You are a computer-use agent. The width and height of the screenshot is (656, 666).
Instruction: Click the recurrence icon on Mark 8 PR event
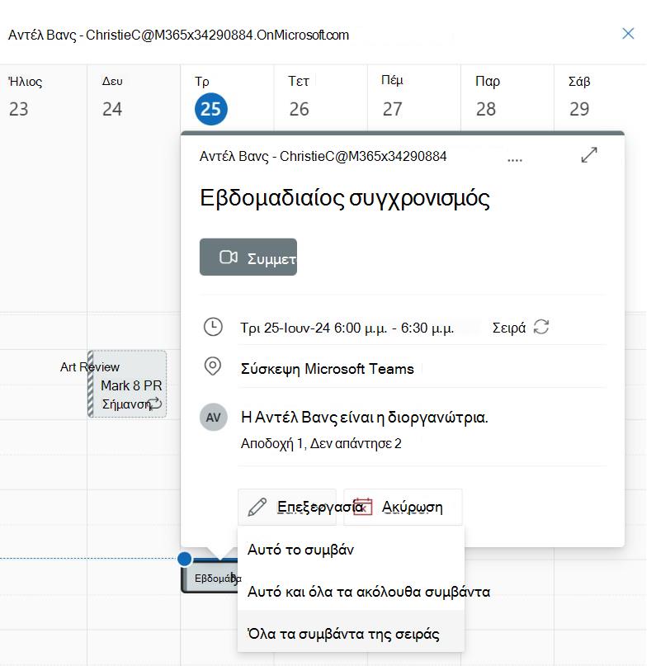tap(155, 403)
